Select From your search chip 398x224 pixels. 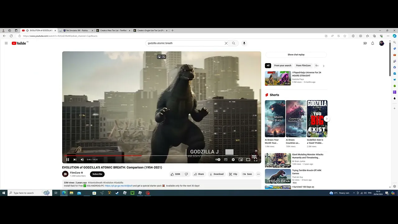(x=283, y=66)
